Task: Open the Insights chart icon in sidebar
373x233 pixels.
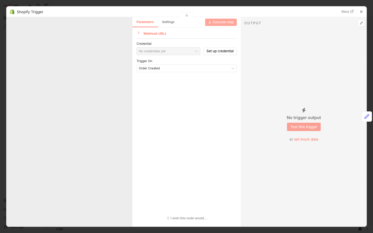Action: (x=5, y=209)
